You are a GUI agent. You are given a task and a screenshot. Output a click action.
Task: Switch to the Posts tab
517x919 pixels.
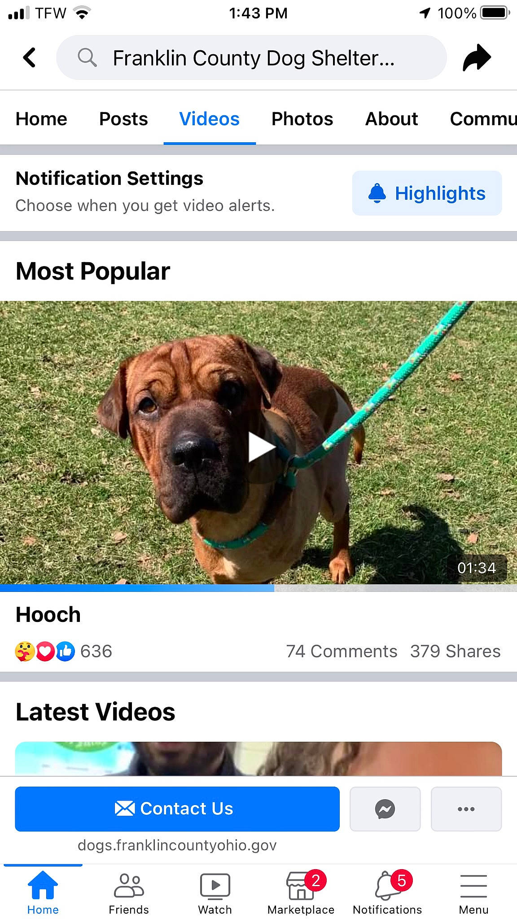(x=123, y=119)
